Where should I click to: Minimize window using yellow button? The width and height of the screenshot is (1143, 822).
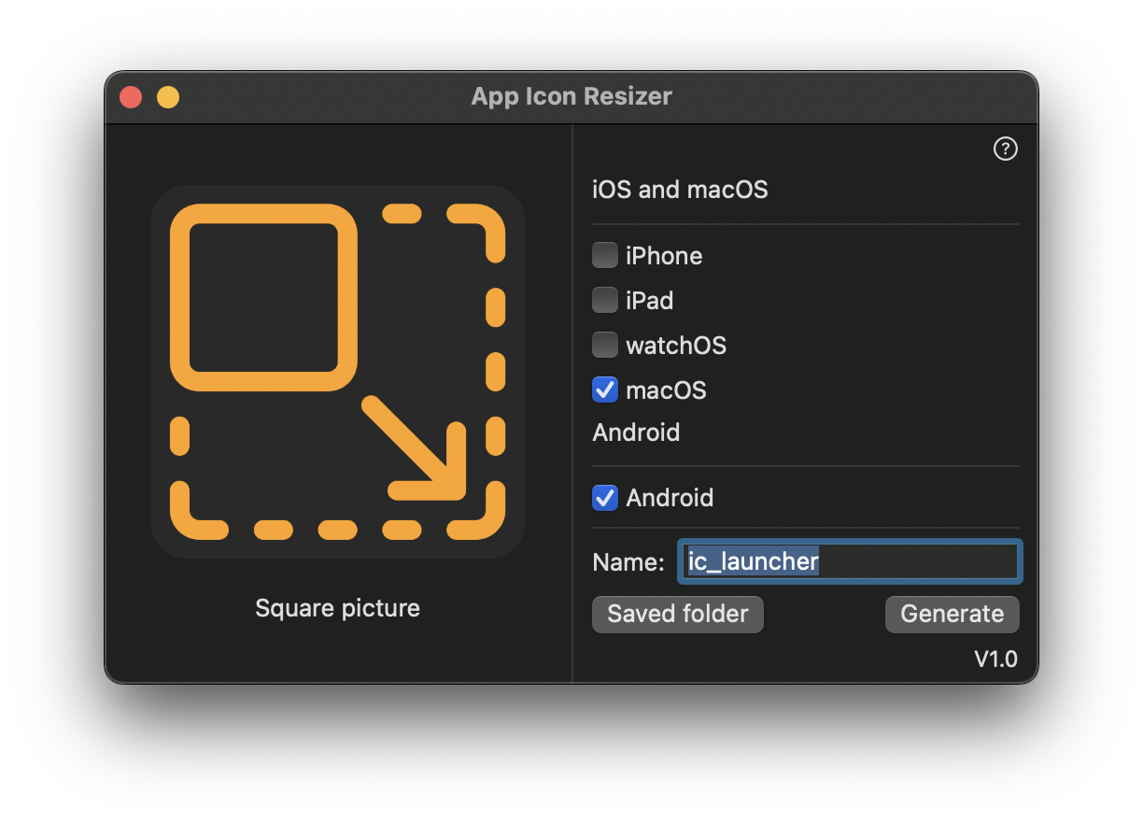point(168,96)
